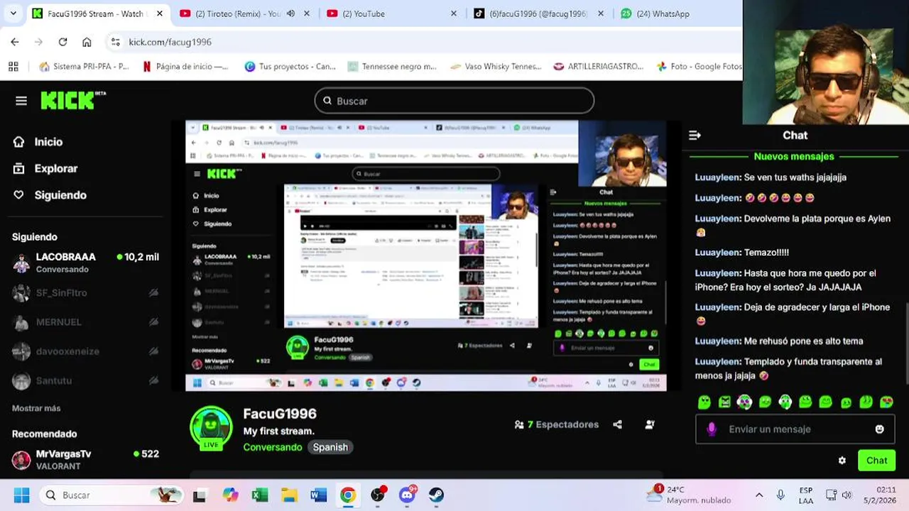
Task: Toggle the purple microphone in message box
Action: pos(712,429)
